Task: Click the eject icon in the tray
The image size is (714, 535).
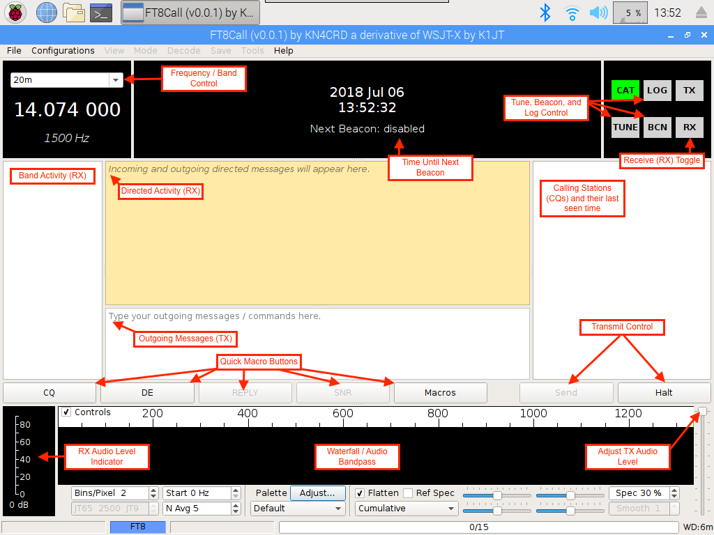Action: [x=701, y=13]
